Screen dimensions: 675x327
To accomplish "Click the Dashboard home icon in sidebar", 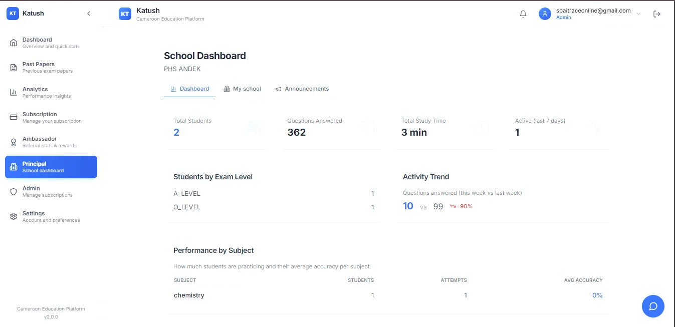I will (x=14, y=43).
